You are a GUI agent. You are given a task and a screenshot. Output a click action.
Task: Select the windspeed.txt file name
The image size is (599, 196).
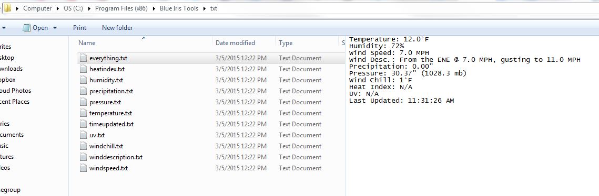tap(108, 169)
